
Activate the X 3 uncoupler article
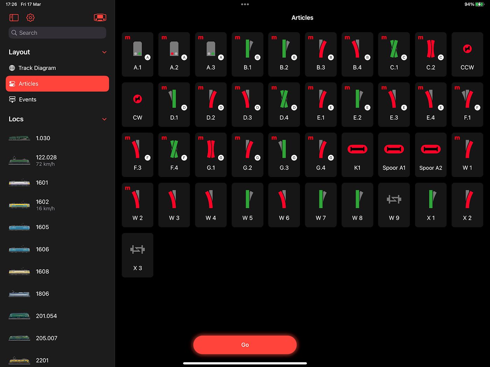[138, 255]
